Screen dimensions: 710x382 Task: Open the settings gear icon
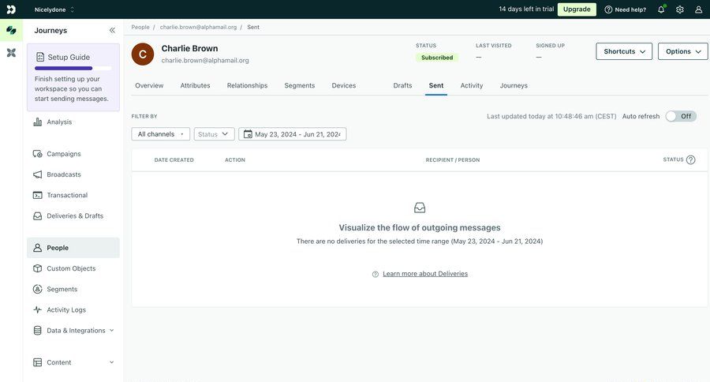coord(680,9)
